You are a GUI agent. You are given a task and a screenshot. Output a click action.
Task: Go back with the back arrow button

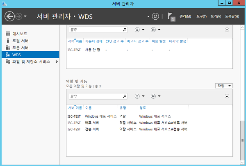click(9, 16)
